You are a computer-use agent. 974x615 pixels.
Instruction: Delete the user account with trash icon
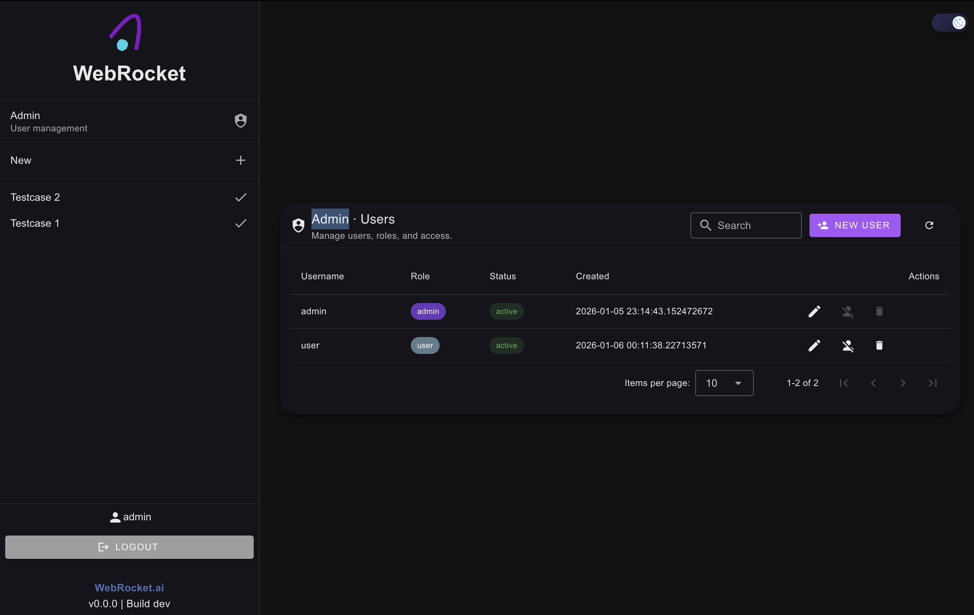pos(879,346)
